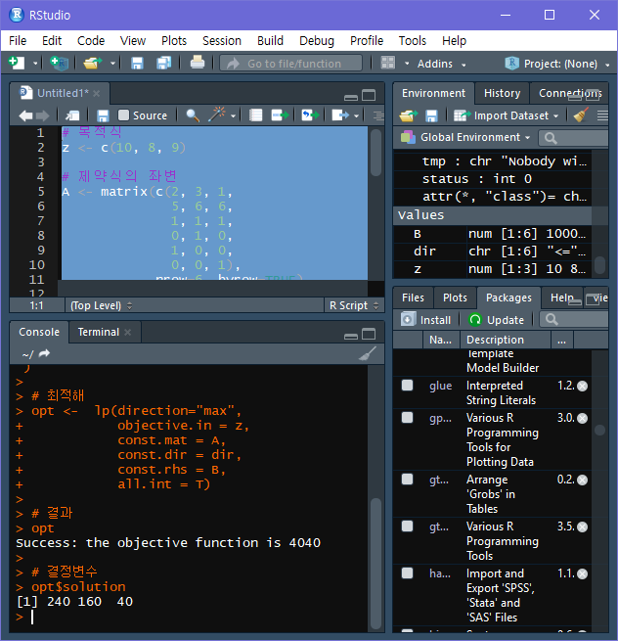Click the Packages pane vertical scrollbar

coord(599,431)
